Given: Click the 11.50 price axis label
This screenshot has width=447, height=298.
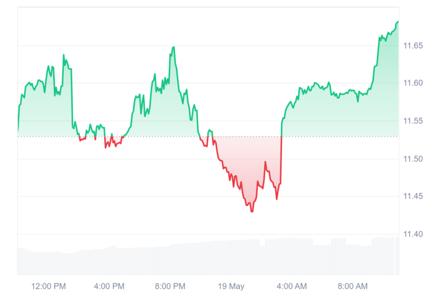Looking at the screenshot, I should 413,159.
